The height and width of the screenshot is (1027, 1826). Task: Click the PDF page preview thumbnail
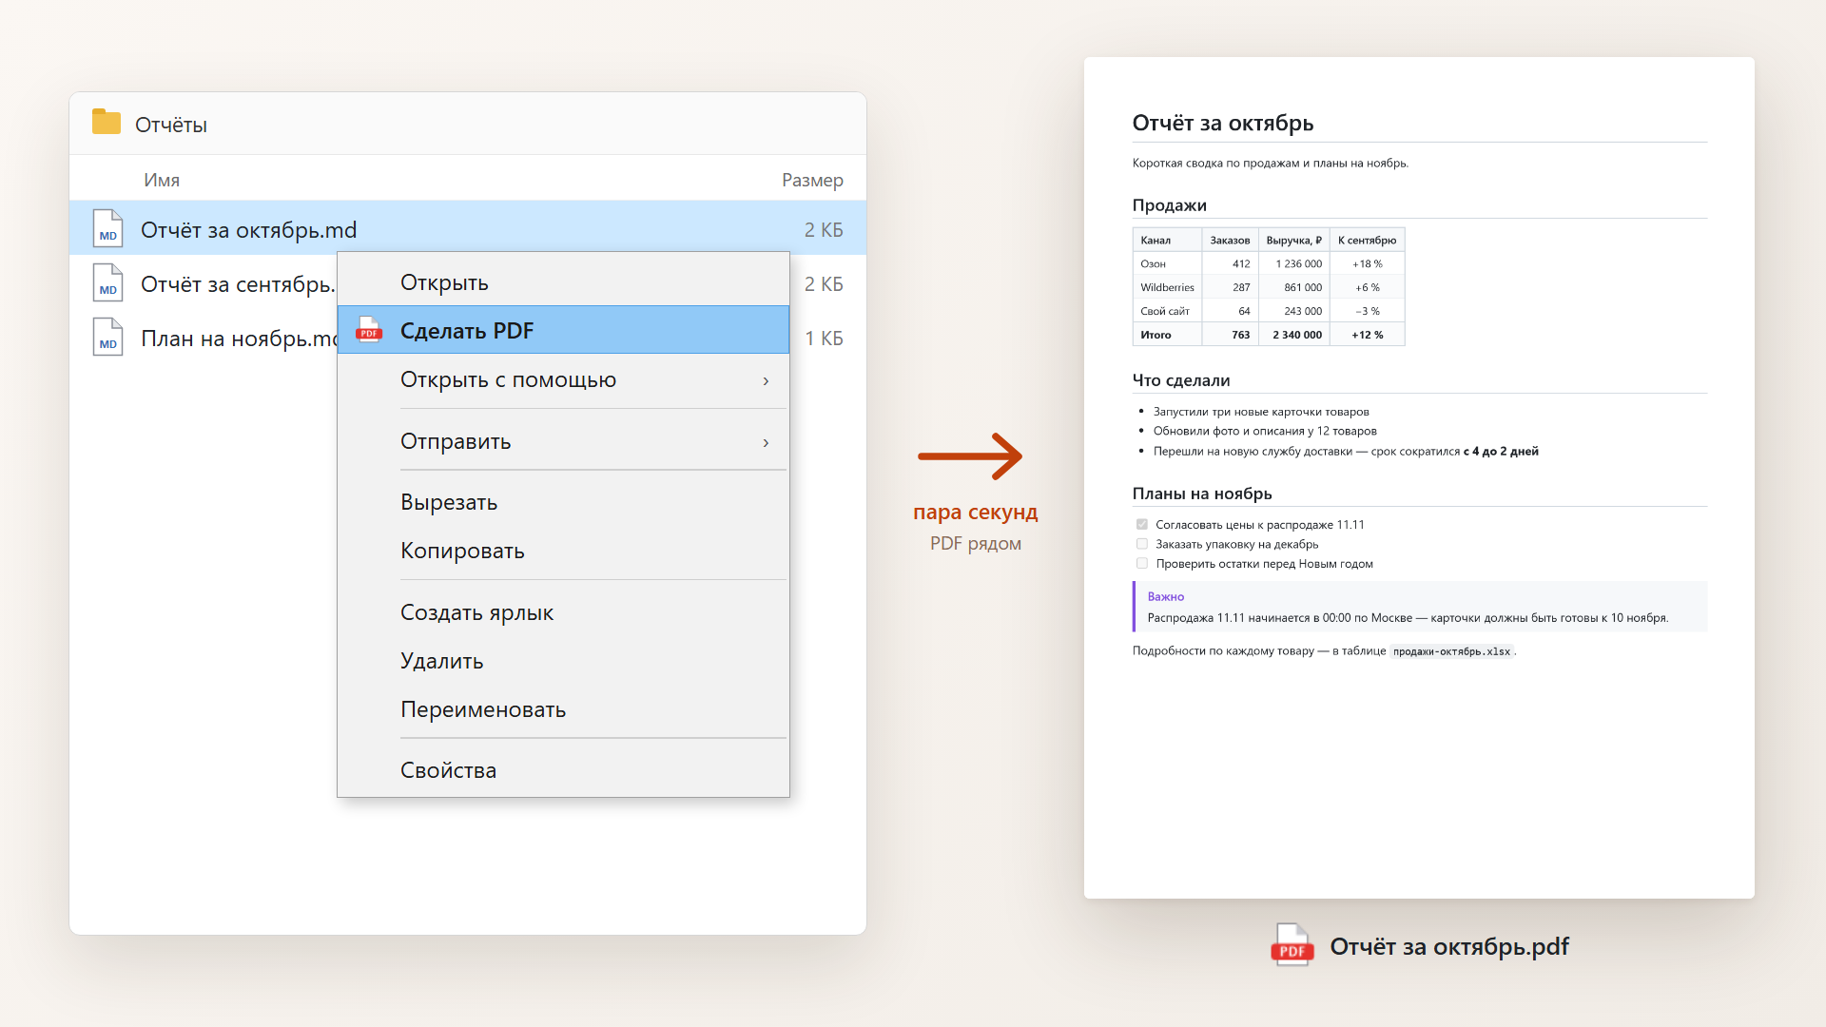[1419, 477]
